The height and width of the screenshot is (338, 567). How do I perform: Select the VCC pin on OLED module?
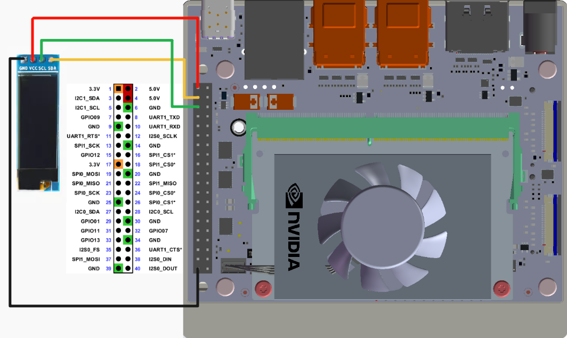point(33,60)
